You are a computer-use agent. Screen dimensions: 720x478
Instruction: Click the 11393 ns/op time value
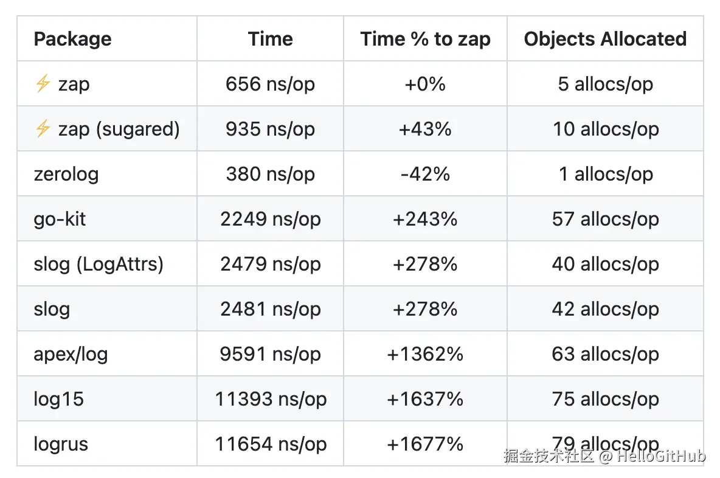point(270,399)
